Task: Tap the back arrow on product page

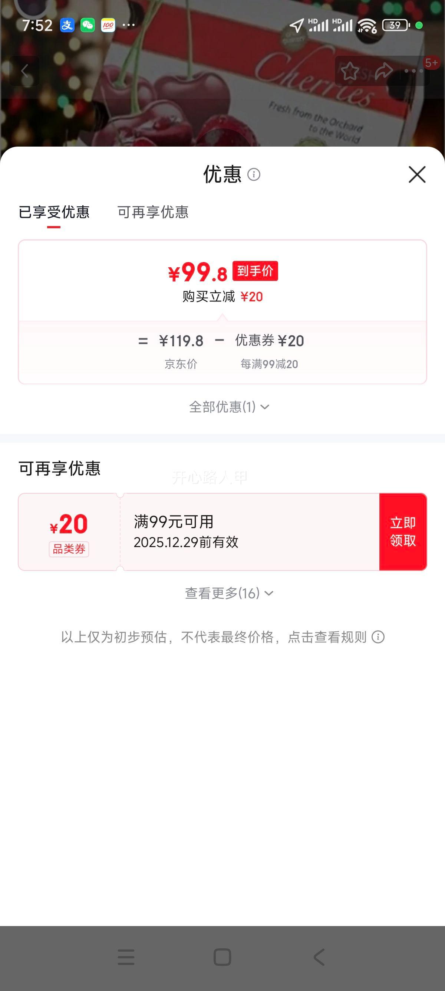Action: point(24,71)
